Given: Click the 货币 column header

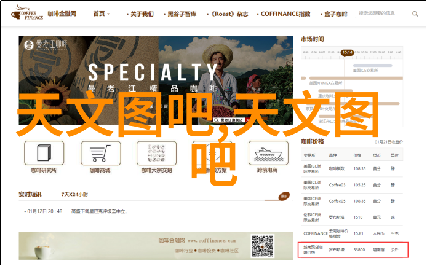Looking at the screenshot, I should click(x=377, y=155).
